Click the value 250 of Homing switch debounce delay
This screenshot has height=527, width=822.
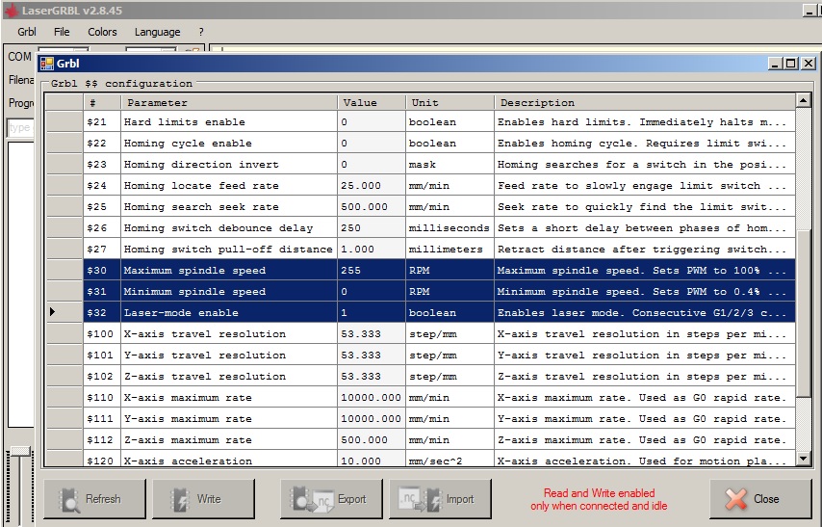[x=372, y=227]
